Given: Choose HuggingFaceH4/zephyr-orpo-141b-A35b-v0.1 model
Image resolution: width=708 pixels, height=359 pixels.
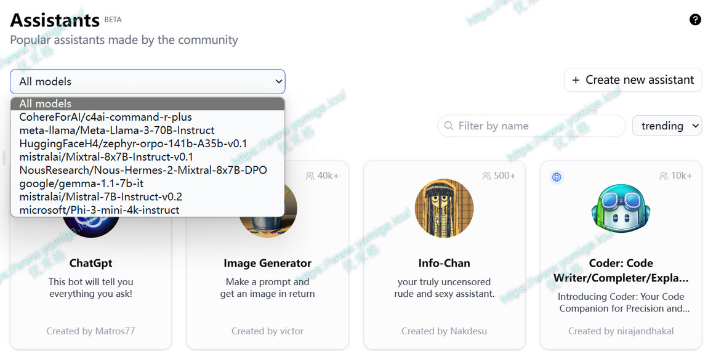Looking at the screenshot, I should point(133,143).
